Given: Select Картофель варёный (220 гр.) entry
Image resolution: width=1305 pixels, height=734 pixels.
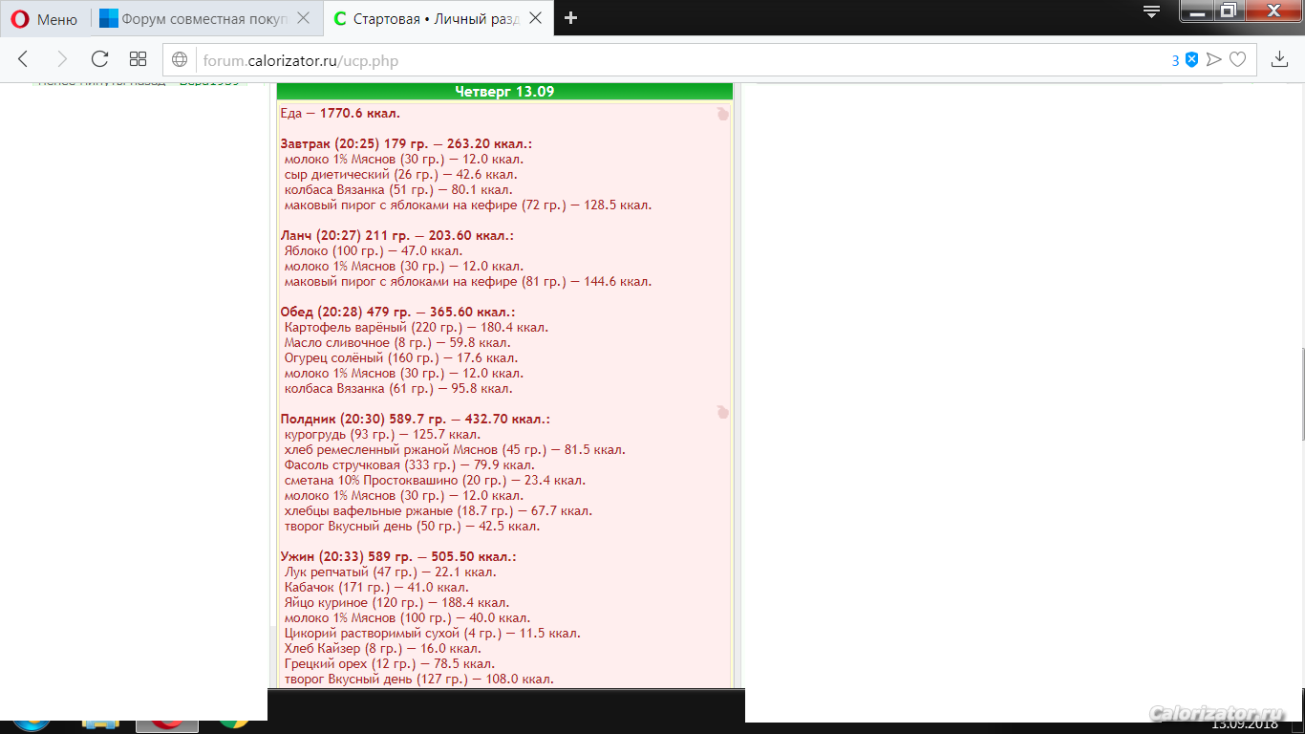Looking at the screenshot, I should [x=417, y=328].
